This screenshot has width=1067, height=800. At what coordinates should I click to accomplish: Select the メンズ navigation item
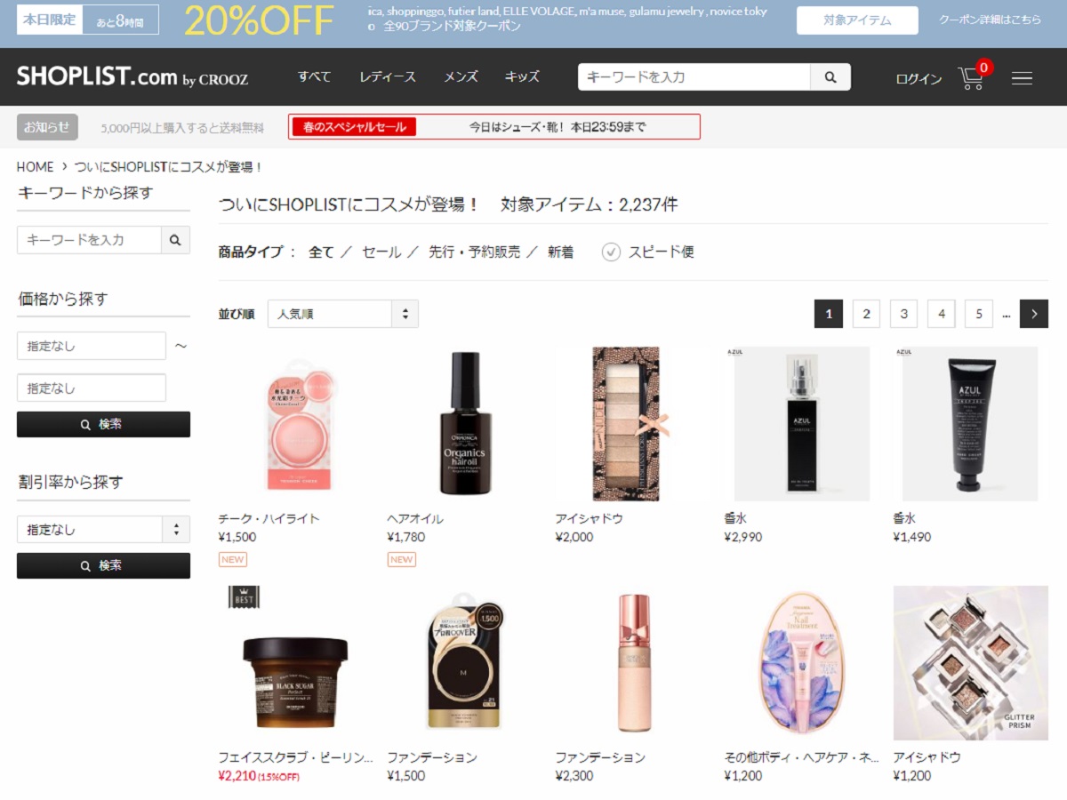pyautogui.click(x=461, y=77)
